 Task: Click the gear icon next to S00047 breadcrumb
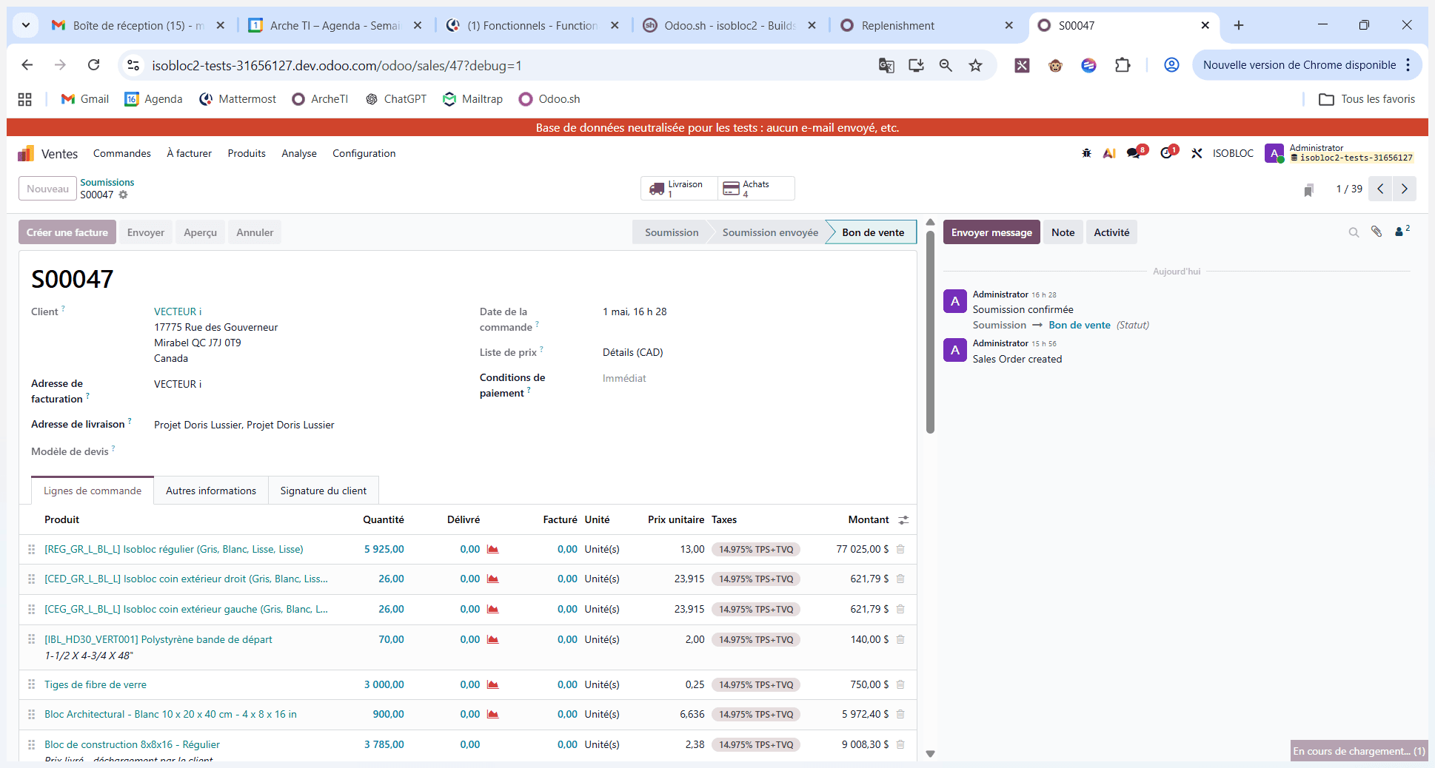[124, 195]
